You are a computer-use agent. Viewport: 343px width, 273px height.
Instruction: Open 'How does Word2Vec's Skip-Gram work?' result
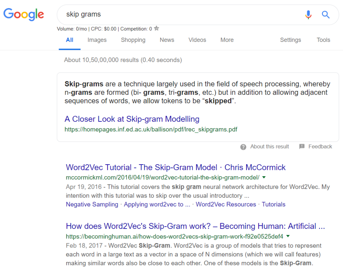pos(195,226)
